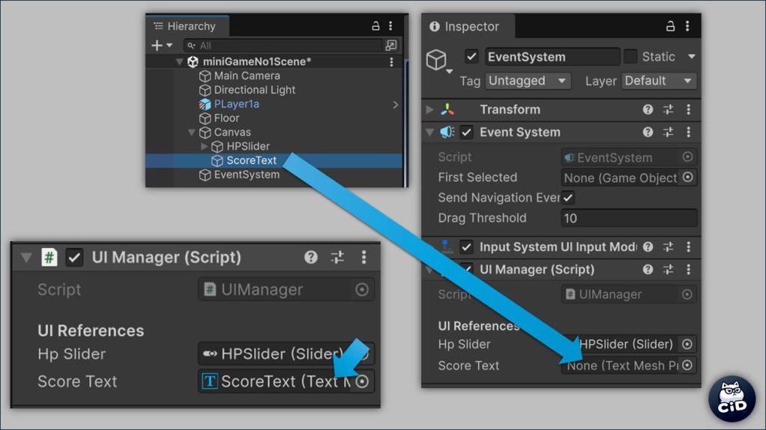Click object picker beside Score Text field in Inspector
This screenshot has width=766, height=430.
click(x=687, y=366)
